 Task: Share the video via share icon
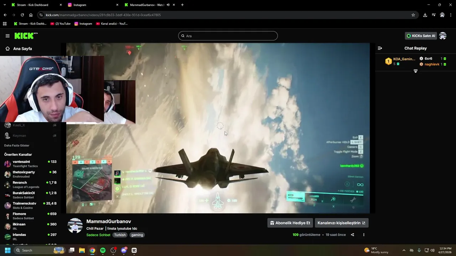click(352, 235)
